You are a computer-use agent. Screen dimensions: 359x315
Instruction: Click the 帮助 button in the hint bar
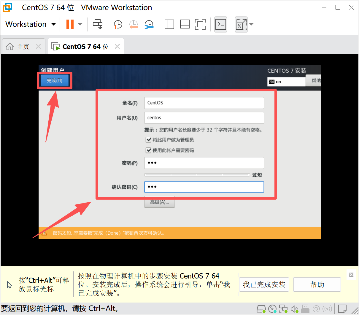[x=317, y=284]
